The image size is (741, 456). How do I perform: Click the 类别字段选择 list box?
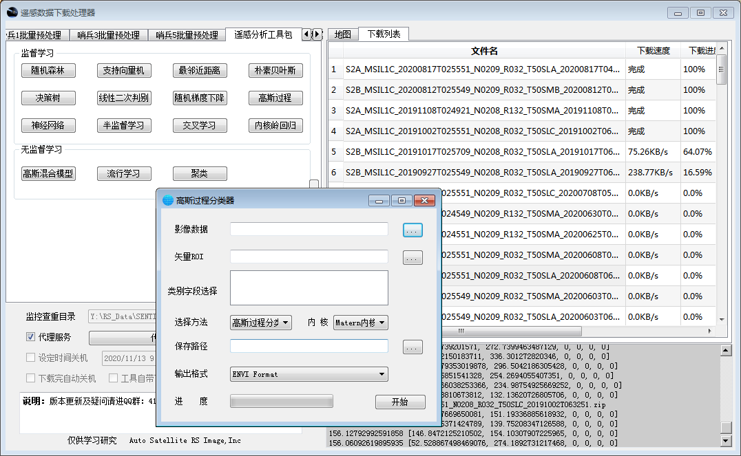[309, 288]
